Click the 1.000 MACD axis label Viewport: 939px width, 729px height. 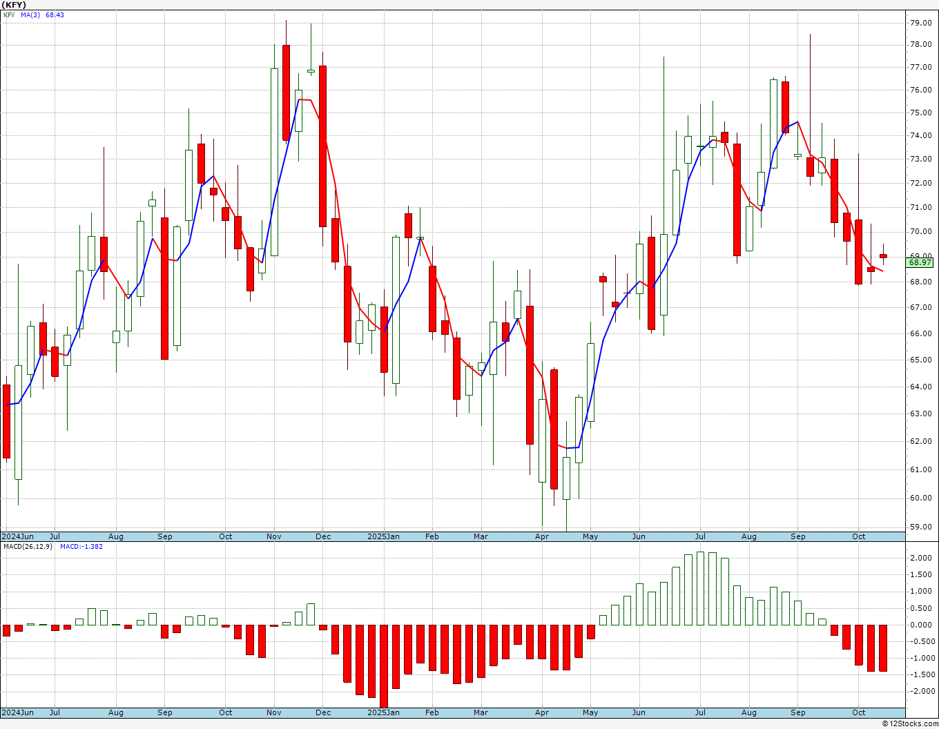[x=920, y=591]
